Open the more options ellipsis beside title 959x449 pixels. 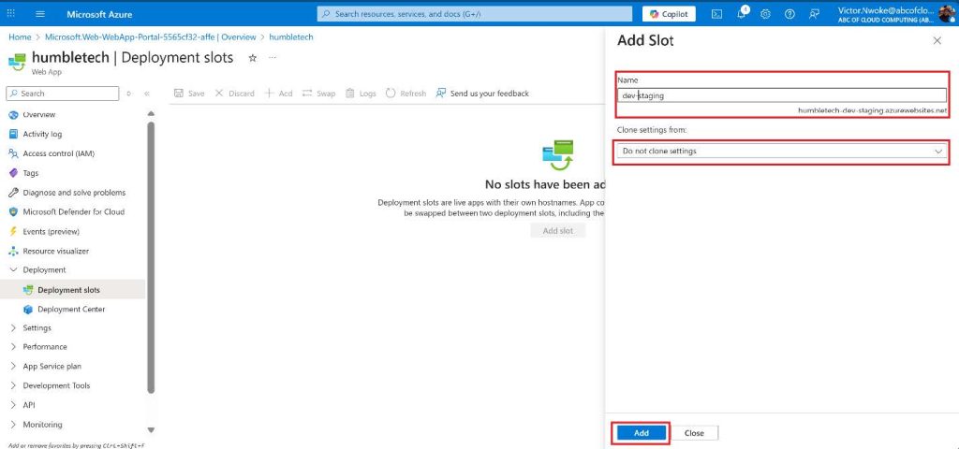(273, 57)
